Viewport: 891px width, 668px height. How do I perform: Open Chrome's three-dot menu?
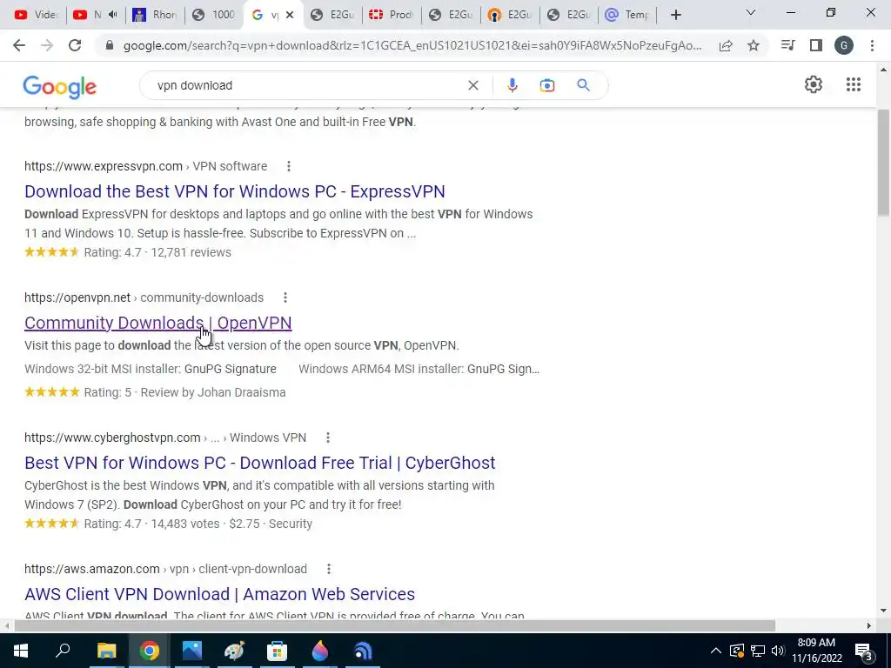(872, 45)
